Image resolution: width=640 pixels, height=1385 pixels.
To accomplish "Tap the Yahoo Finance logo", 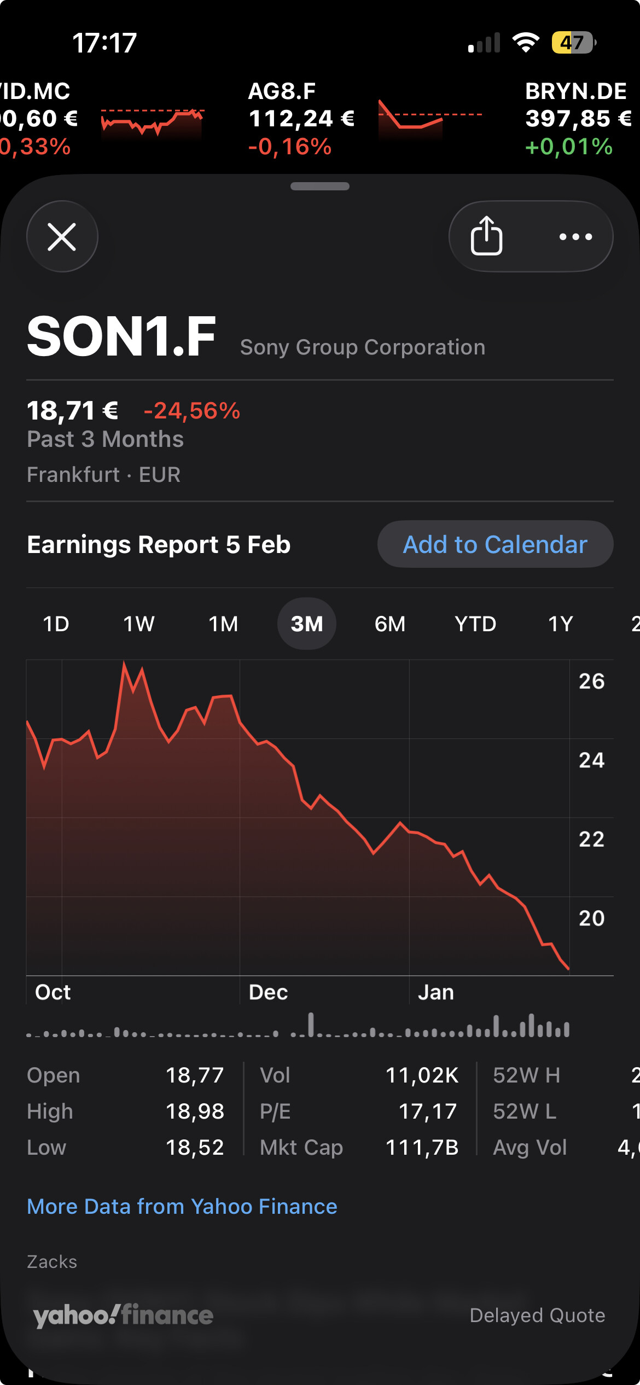I will (x=123, y=1316).
